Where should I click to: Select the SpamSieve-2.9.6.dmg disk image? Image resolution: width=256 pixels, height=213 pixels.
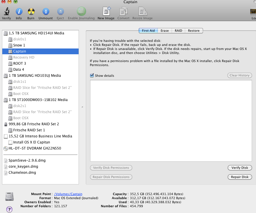pos(27,160)
